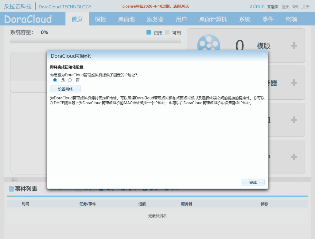Click the 时间 column header
The width and height of the screenshot is (315, 239).
point(25,204)
